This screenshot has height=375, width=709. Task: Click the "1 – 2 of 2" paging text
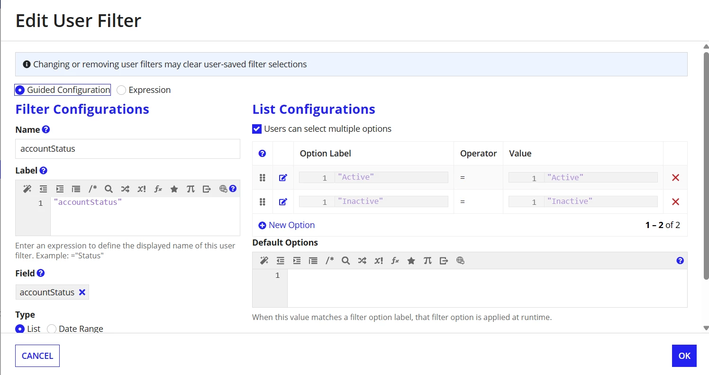[663, 225]
